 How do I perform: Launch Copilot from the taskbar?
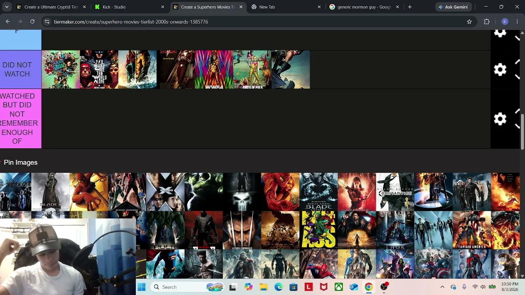coord(248,287)
